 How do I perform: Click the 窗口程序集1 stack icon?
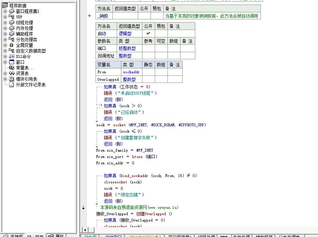tap(12, 11)
